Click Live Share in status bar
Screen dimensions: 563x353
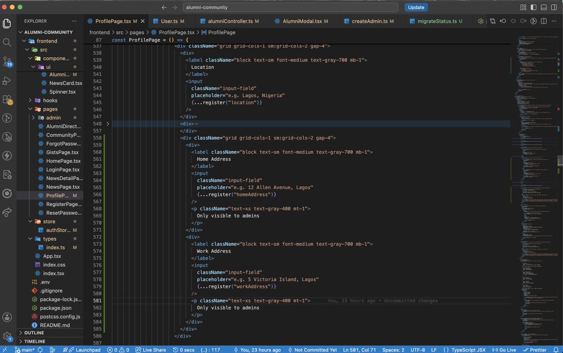pyautogui.click(x=151, y=350)
